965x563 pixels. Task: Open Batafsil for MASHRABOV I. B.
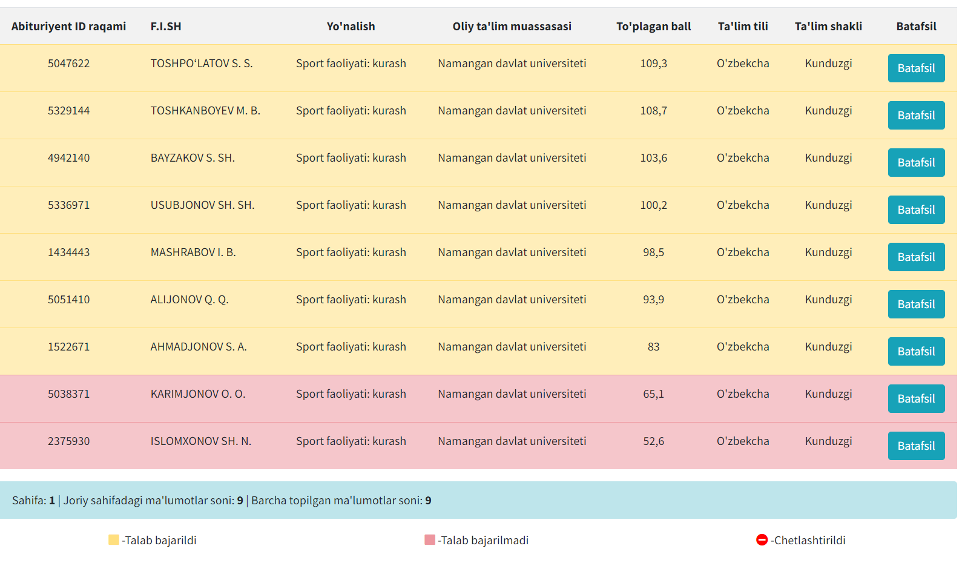coord(916,257)
